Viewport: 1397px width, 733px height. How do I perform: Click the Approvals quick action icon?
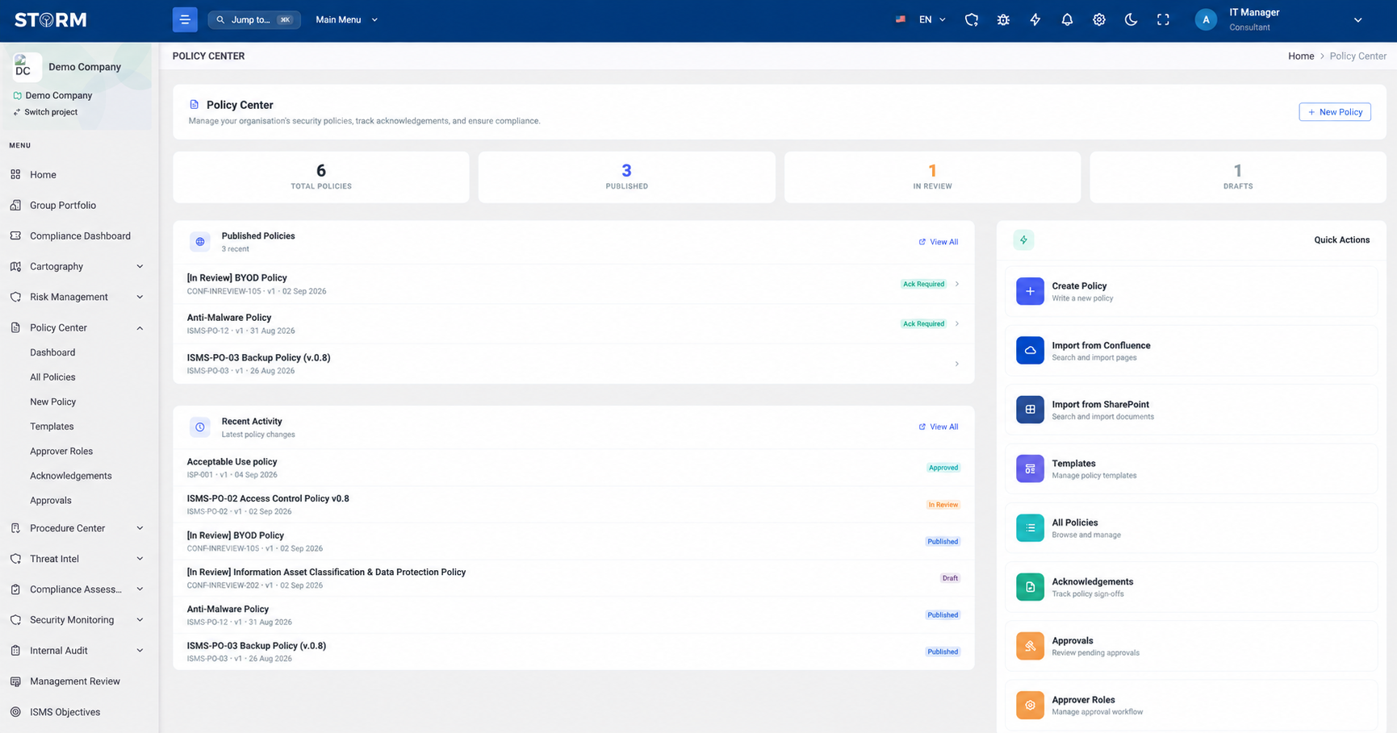point(1030,646)
